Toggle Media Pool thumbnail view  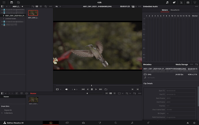point(111,93)
